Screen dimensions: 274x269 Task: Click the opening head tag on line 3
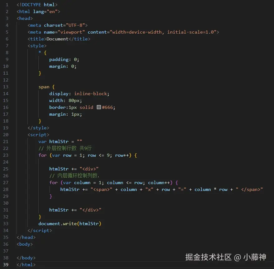pos(25,18)
